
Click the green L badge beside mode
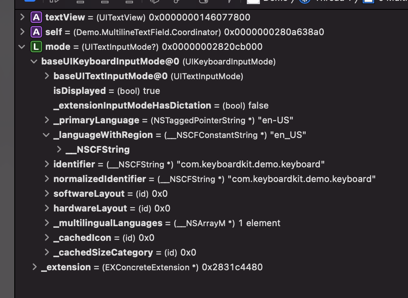36,47
